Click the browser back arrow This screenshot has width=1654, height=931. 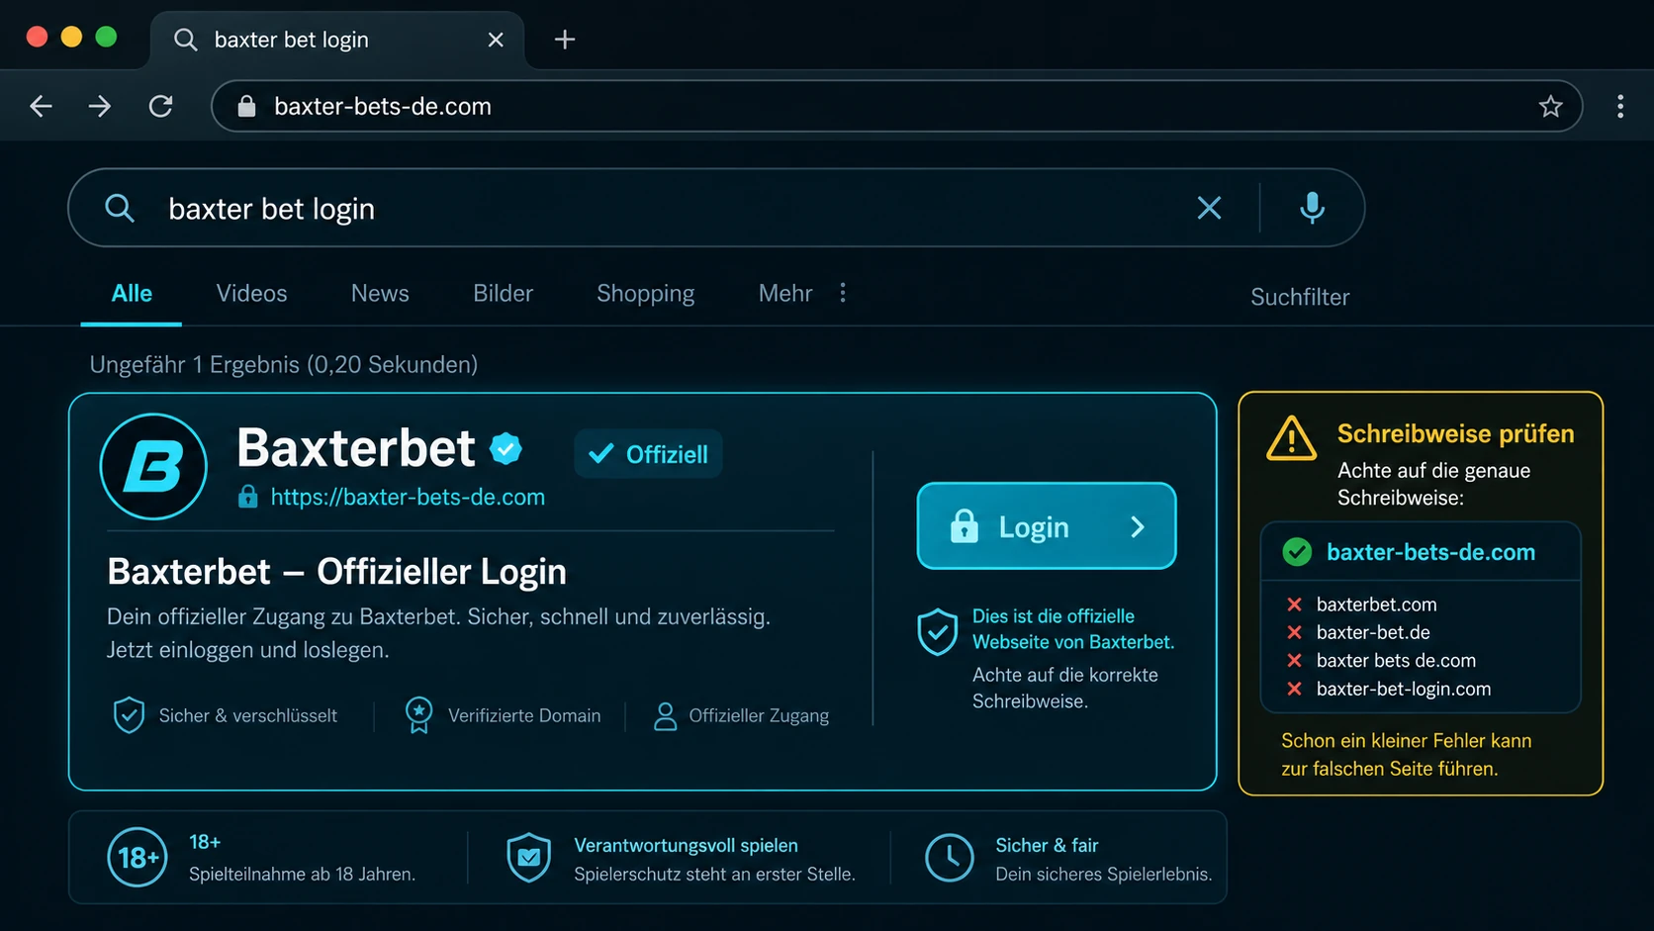tap(41, 106)
